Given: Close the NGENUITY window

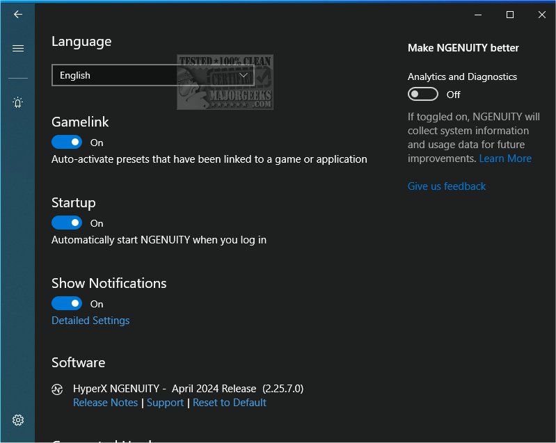Looking at the screenshot, I should pyautogui.click(x=541, y=15).
